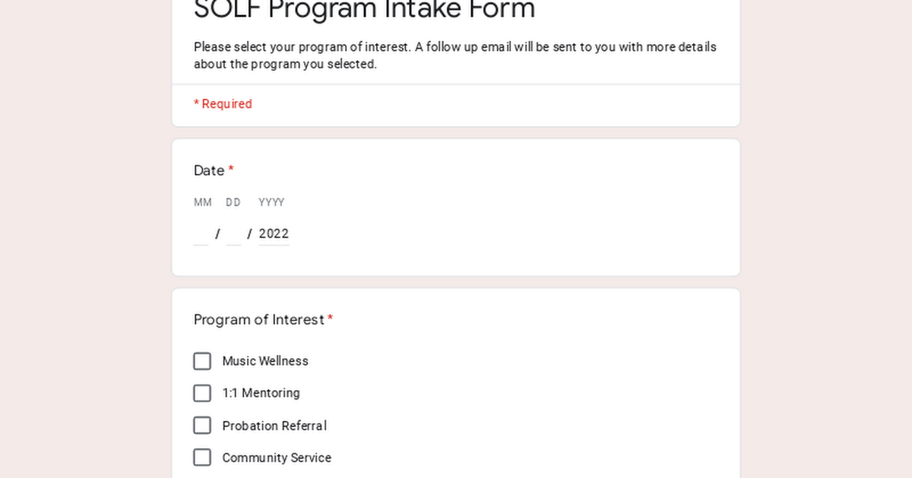Select the Community Service checkbox
Image resolution: width=912 pixels, height=478 pixels.
tap(202, 458)
